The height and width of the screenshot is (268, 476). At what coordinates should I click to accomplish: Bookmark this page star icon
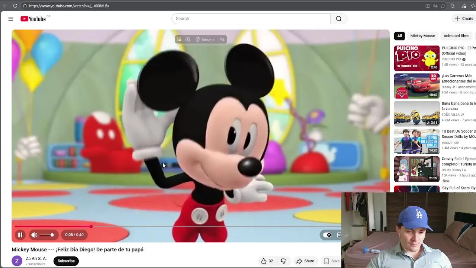click(x=443, y=6)
